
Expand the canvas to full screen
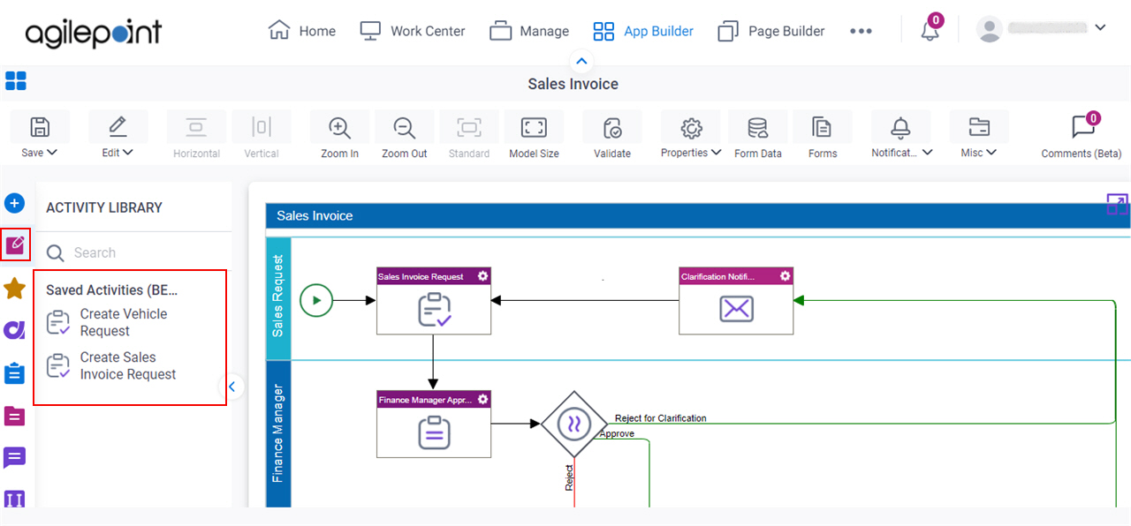pos(1117,205)
